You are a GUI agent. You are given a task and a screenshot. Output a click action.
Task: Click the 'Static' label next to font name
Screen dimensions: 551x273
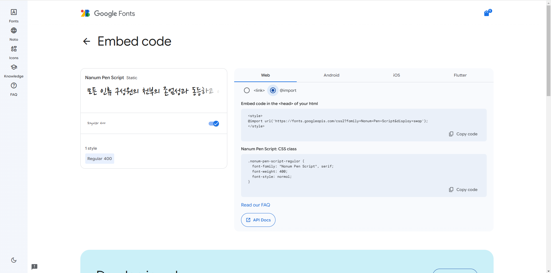coord(132,78)
